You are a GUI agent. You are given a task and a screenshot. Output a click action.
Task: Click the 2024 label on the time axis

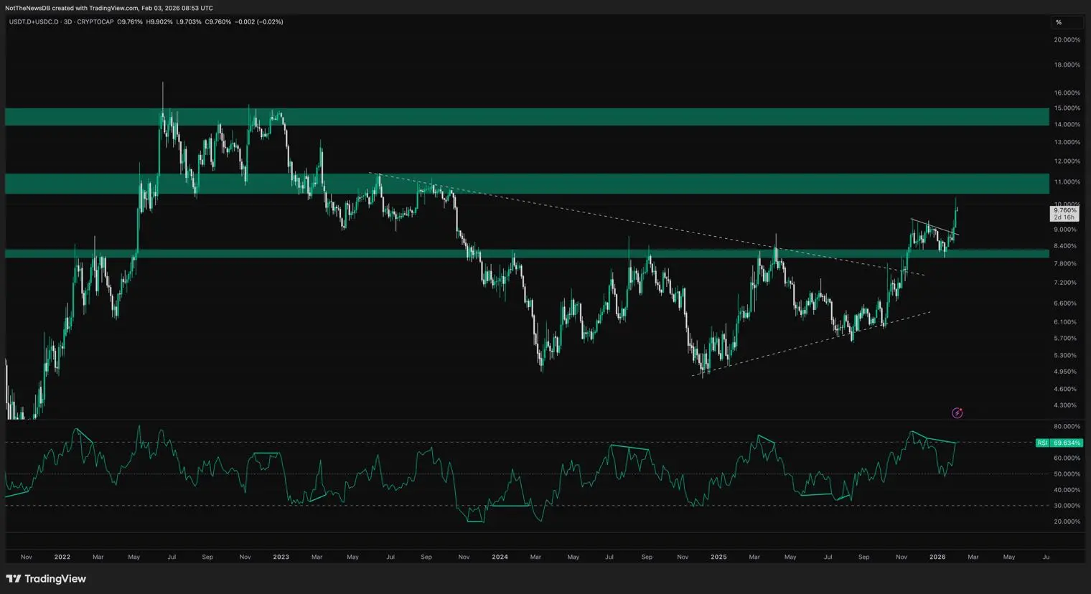point(500,557)
